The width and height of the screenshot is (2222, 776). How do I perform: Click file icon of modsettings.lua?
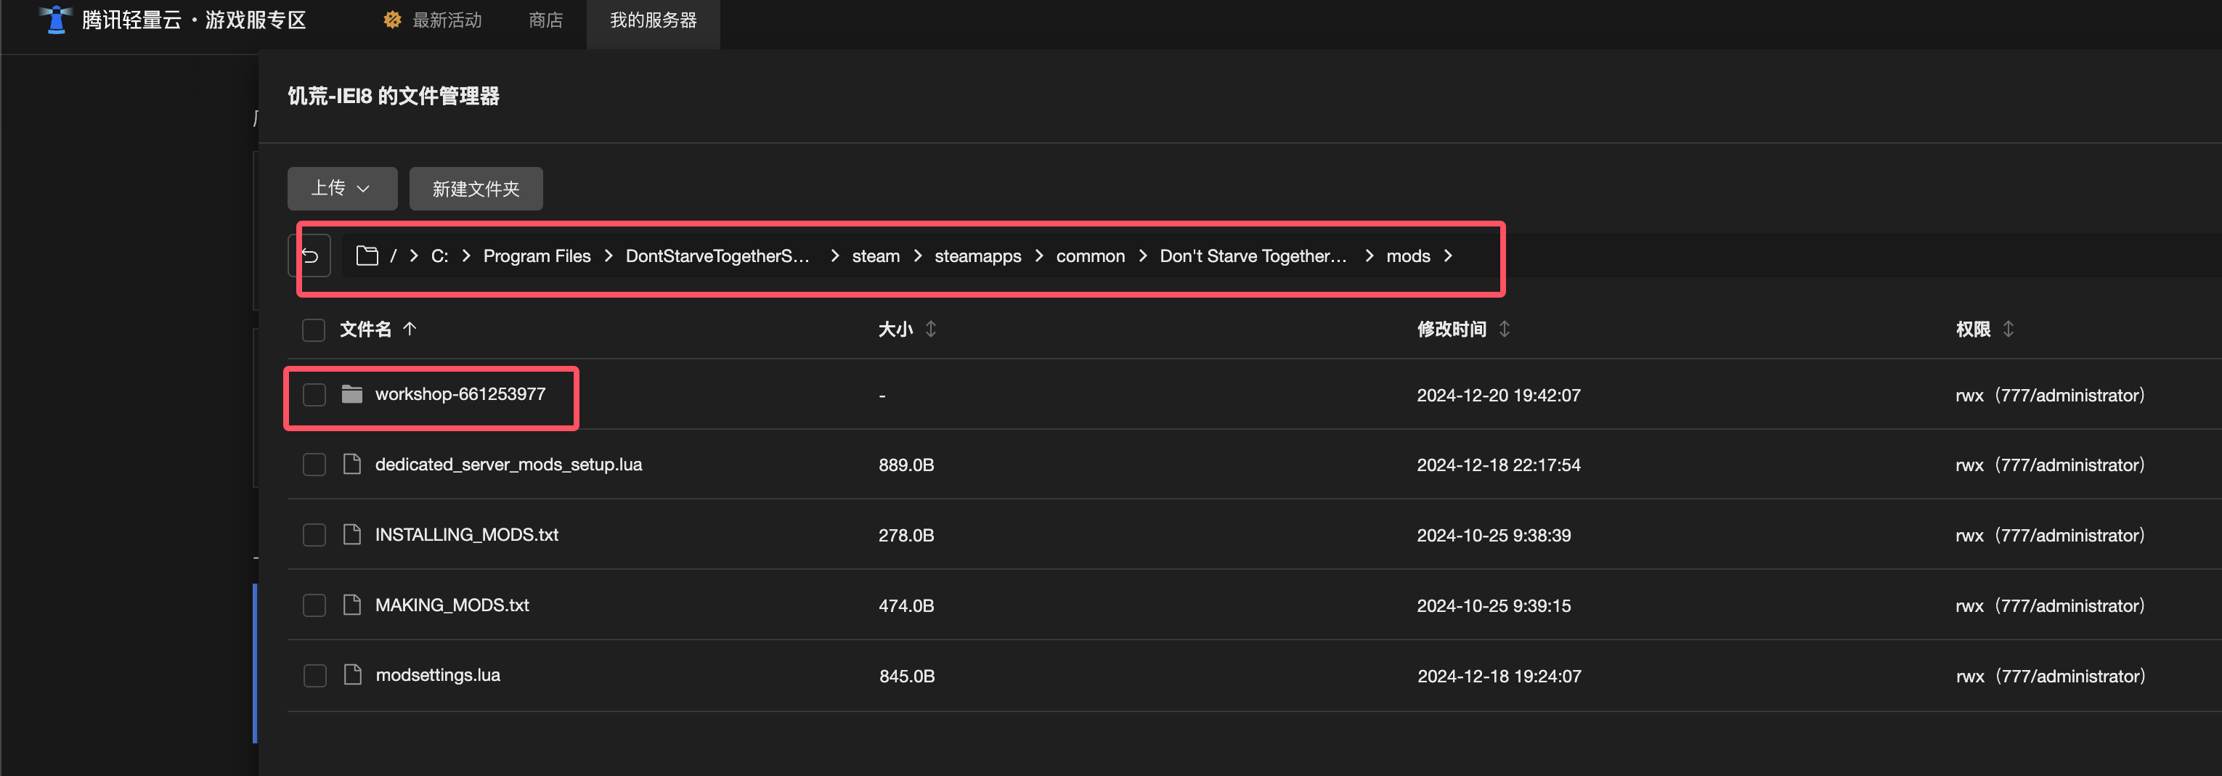click(352, 675)
